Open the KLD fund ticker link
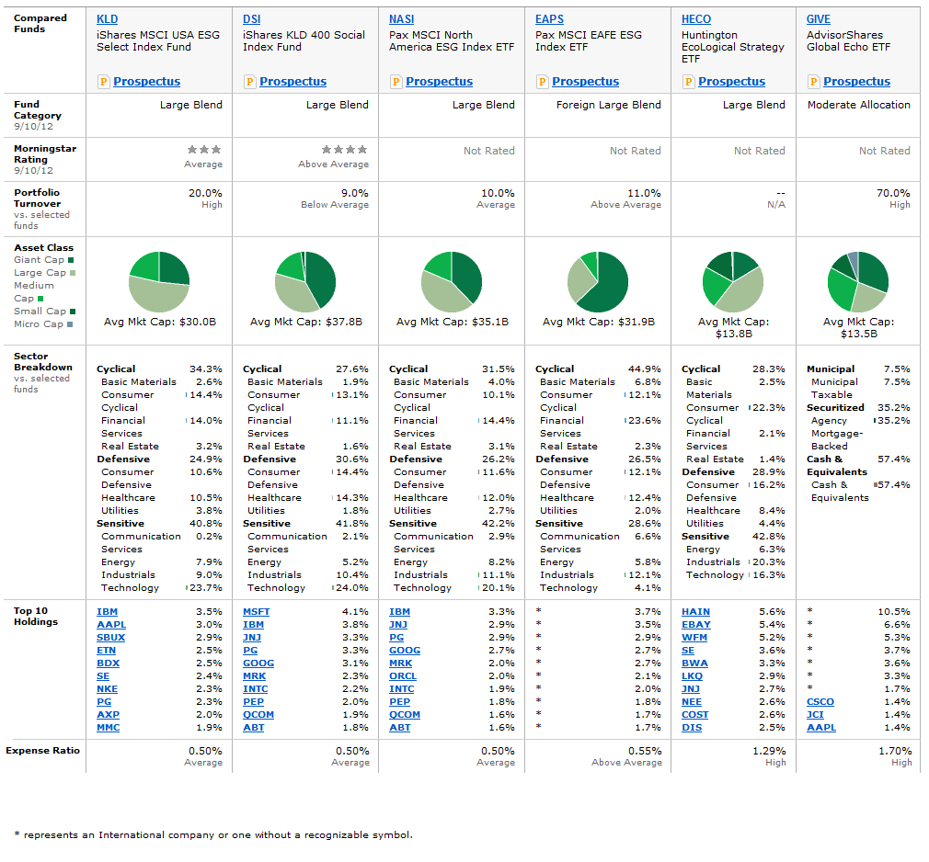The width and height of the screenshot is (929, 862). click(x=108, y=19)
